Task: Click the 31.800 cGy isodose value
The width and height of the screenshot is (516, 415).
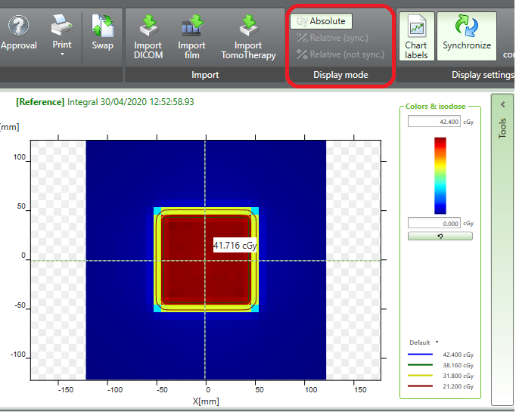Action: pyautogui.click(x=458, y=376)
